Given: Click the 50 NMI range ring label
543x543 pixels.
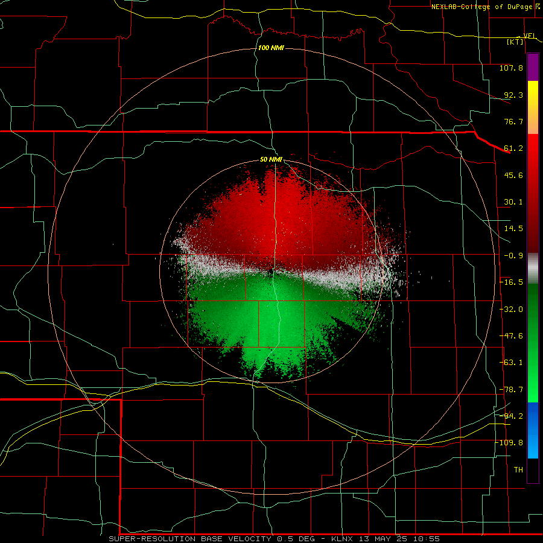Looking at the screenshot, I should click(271, 160).
